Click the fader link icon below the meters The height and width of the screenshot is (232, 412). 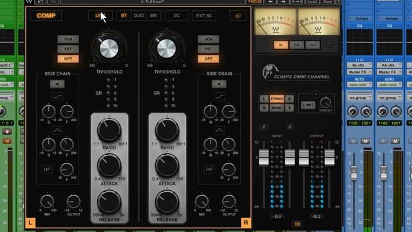(297, 224)
